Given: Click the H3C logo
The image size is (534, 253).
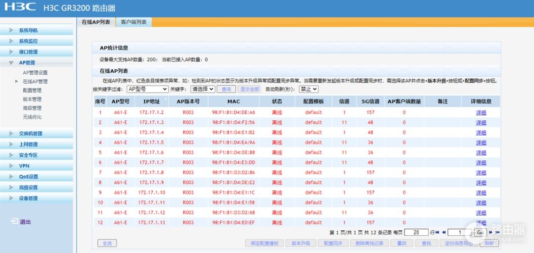Looking at the screenshot, I should (x=20, y=7).
